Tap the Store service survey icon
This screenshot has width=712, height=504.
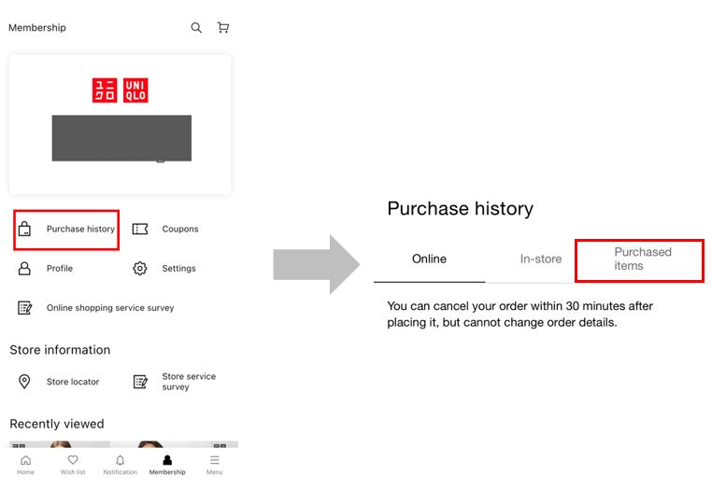click(140, 382)
